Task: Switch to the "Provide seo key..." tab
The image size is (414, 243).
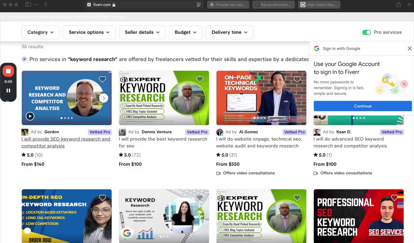Action: (228, 5)
